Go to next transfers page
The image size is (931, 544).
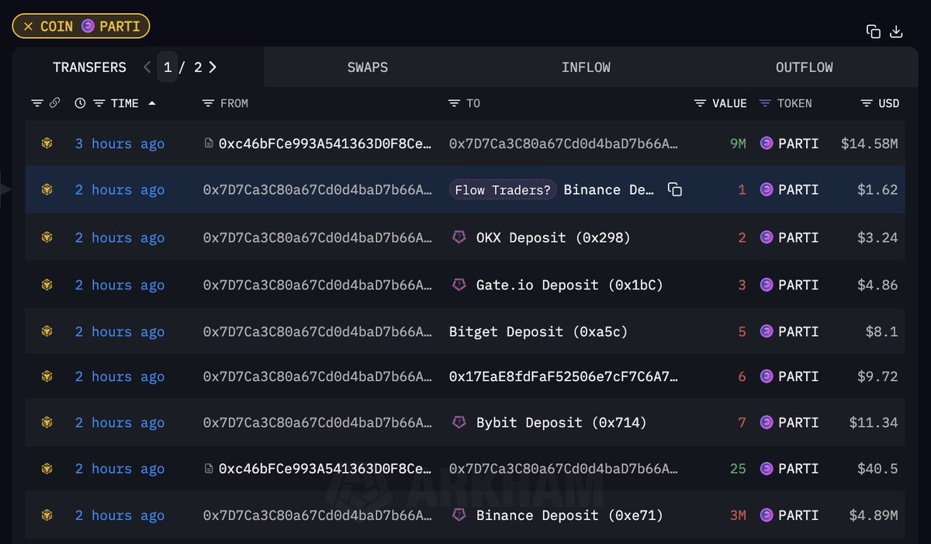point(213,68)
